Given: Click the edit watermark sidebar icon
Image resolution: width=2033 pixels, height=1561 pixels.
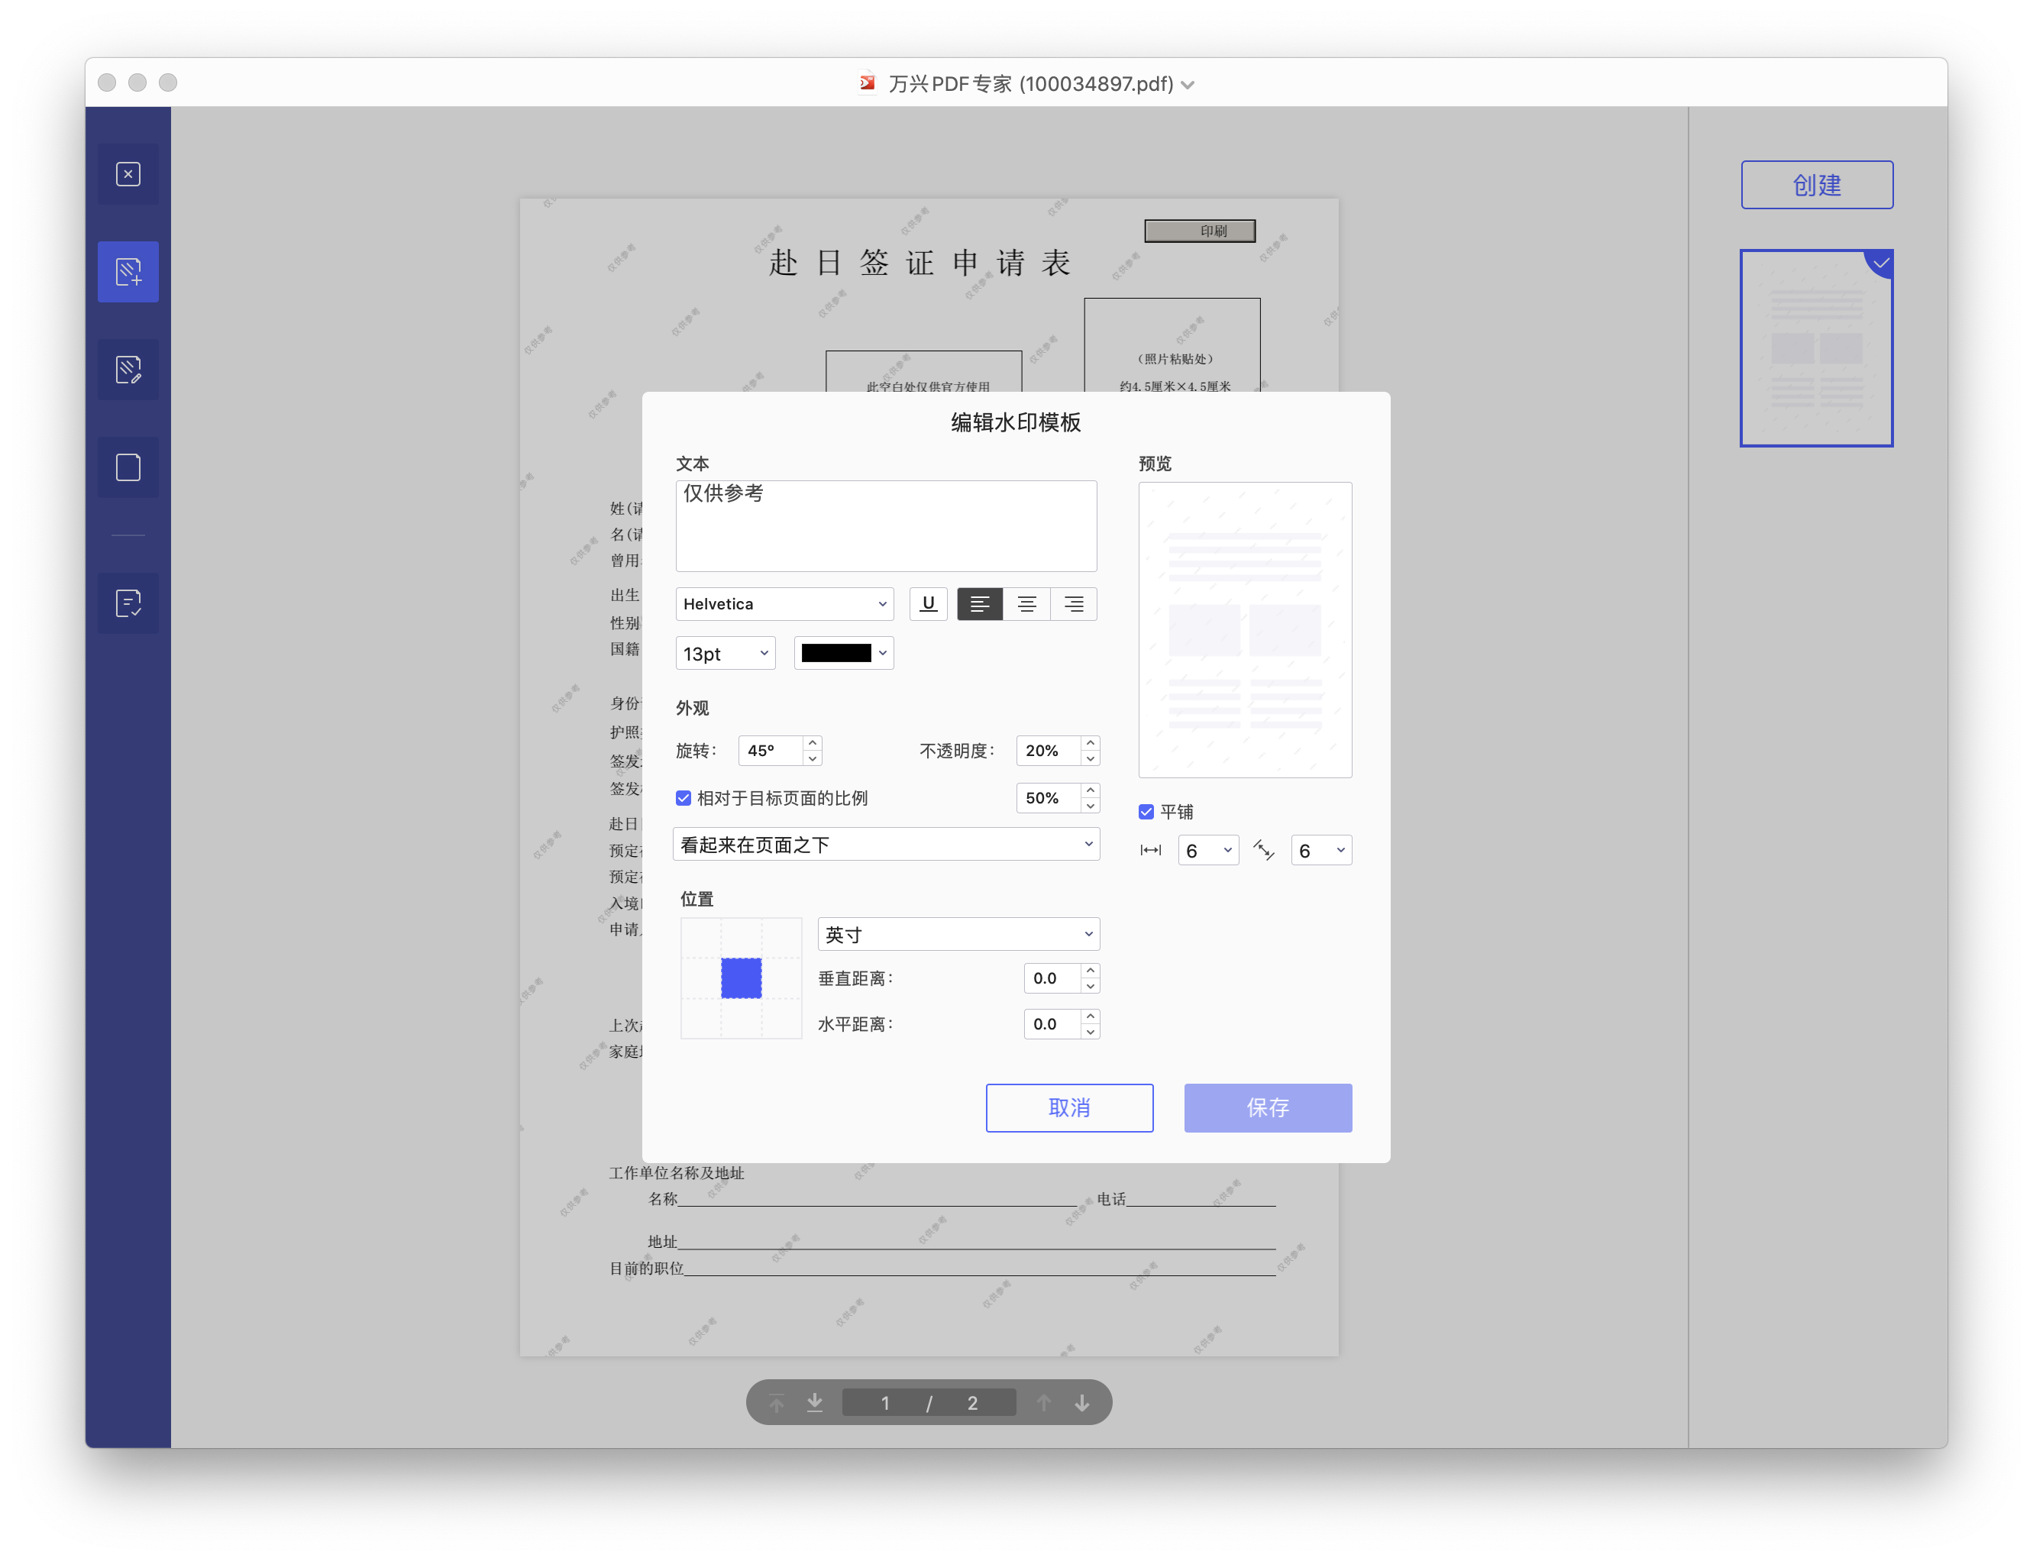Looking at the screenshot, I should pos(128,370).
